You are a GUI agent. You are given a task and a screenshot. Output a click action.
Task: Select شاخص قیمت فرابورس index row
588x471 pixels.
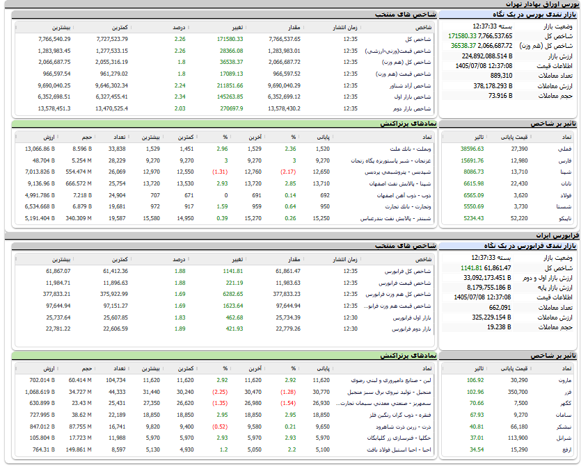225,283
